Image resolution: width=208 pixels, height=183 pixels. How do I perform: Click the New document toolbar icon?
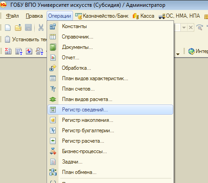[8, 28]
